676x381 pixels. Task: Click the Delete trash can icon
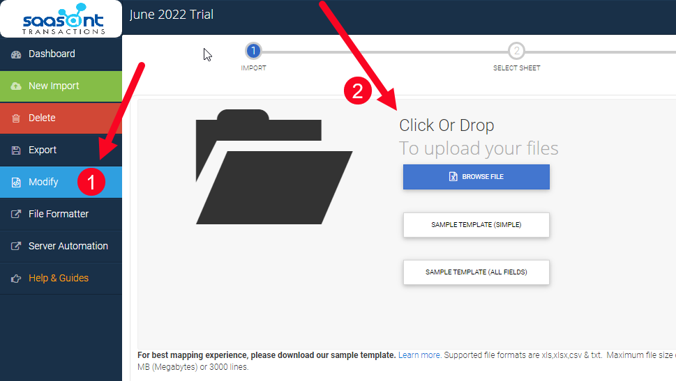click(x=16, y=118)
